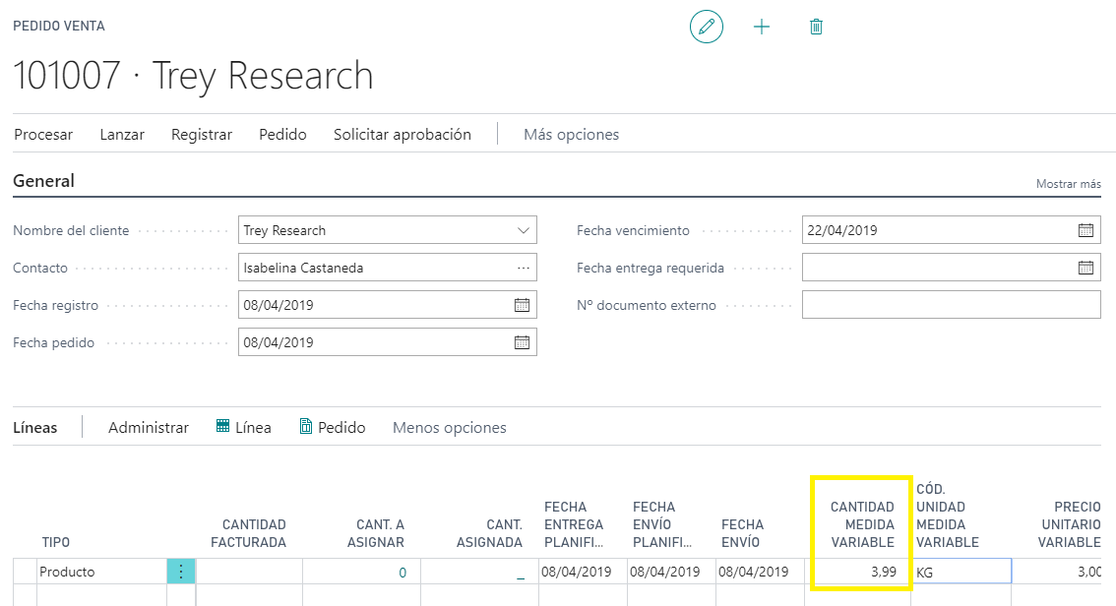Screen dimensions: 1116x606
Task: Click the Línea grid icon
Action: (x=222, y=426)
